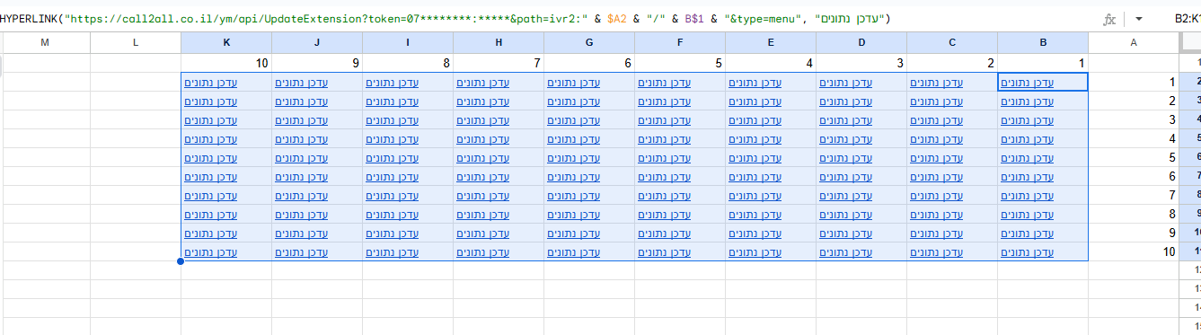
Task: Open עדכן נתונים link in cell F6
Action: pyautogui.click(x=665, y=158)
